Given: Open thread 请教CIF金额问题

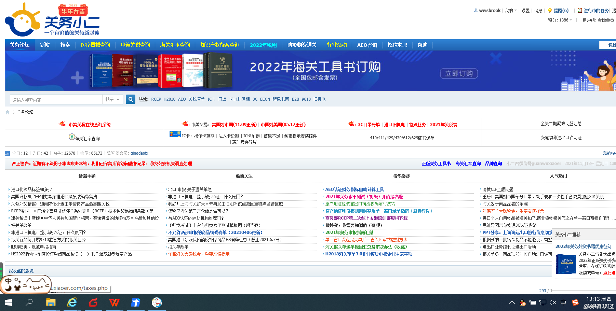Looking at the screenshot, I should (498, 189).
